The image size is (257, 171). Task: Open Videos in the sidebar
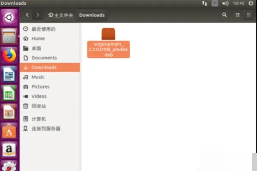[x=50, y=96]
